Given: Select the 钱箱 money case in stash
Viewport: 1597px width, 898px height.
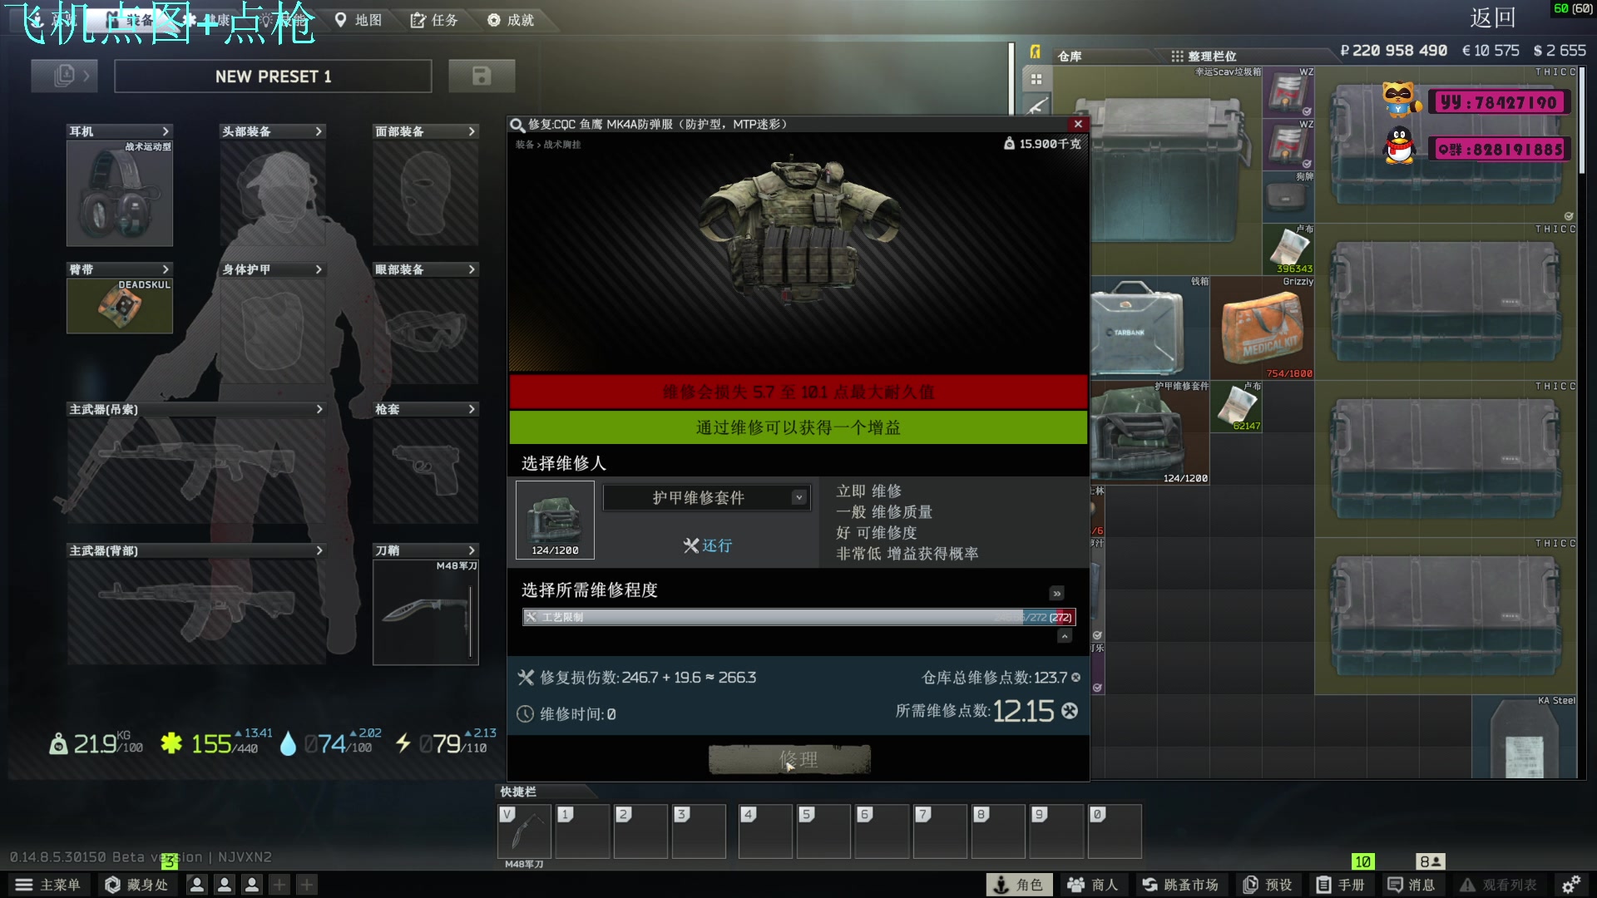Looking at the screenshot, I should click(x=1150, y=328).
